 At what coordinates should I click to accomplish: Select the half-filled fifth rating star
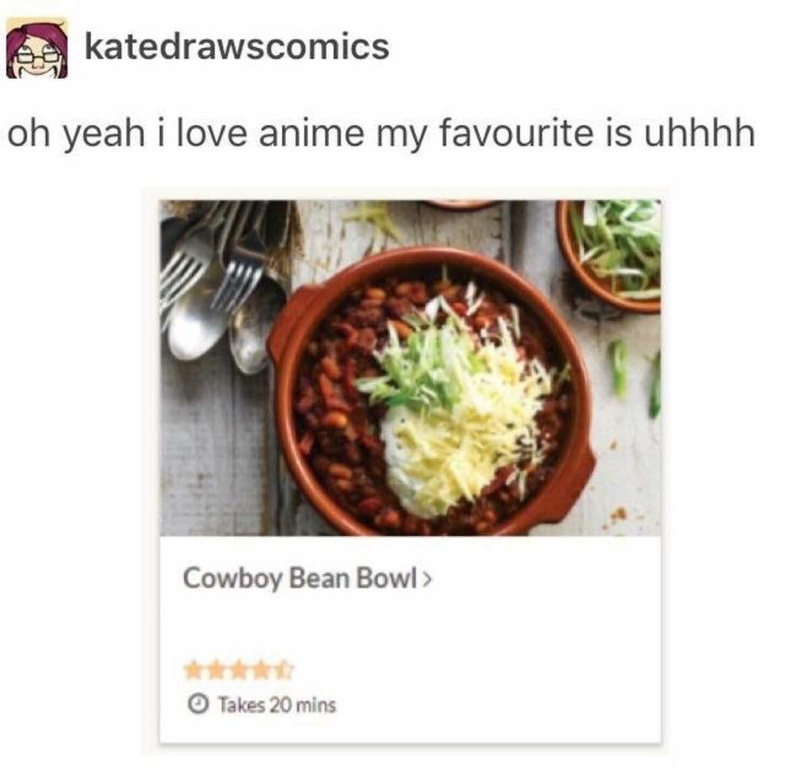click(284, 671)
